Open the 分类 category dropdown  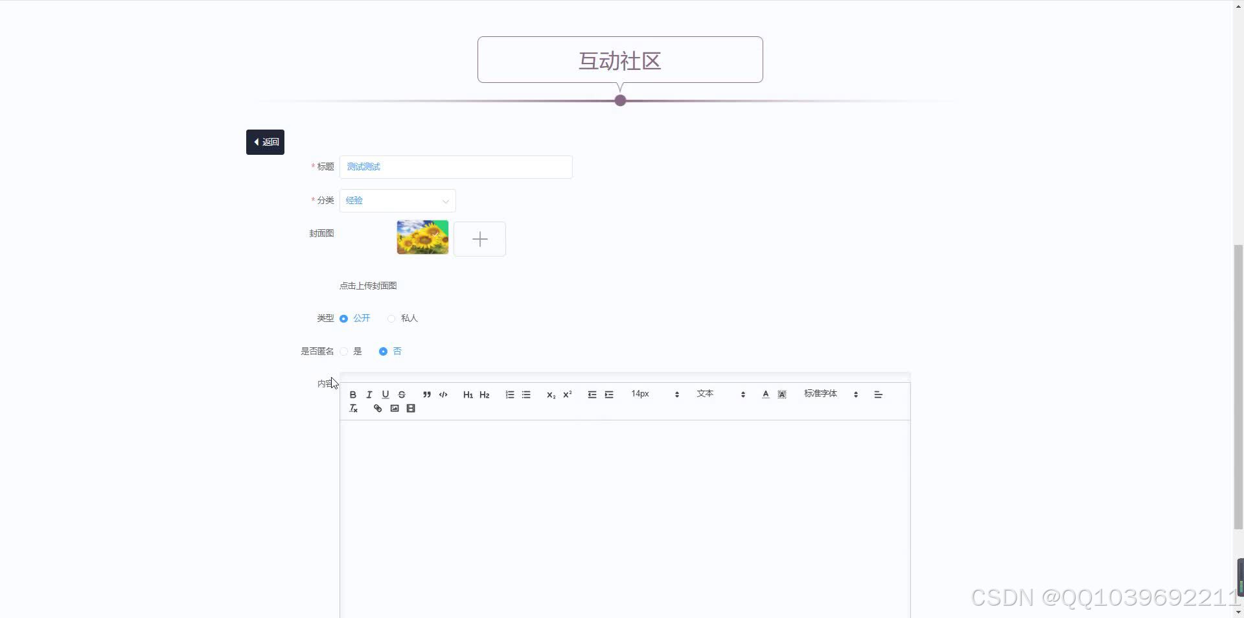tap(397, 201)
